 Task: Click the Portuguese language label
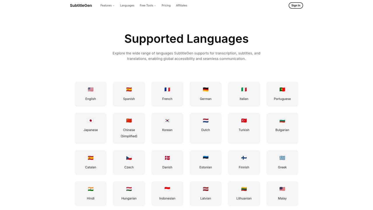[282, 99]
